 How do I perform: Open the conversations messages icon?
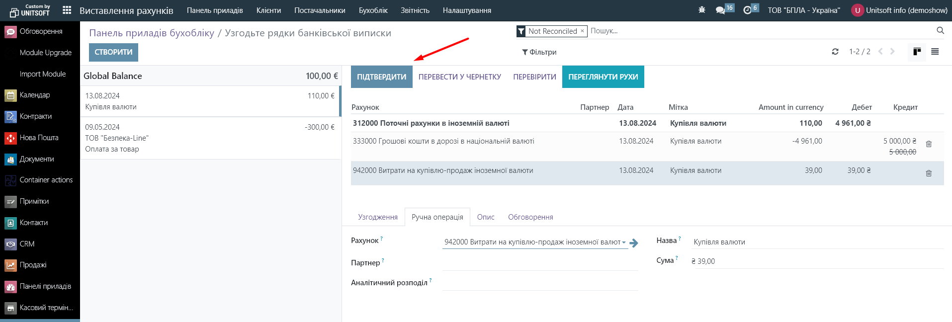click(720, 10)
